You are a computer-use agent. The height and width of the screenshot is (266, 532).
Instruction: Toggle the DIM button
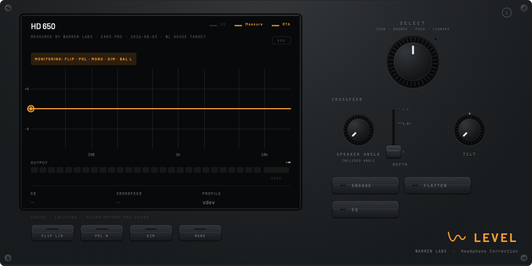[151, 233]
